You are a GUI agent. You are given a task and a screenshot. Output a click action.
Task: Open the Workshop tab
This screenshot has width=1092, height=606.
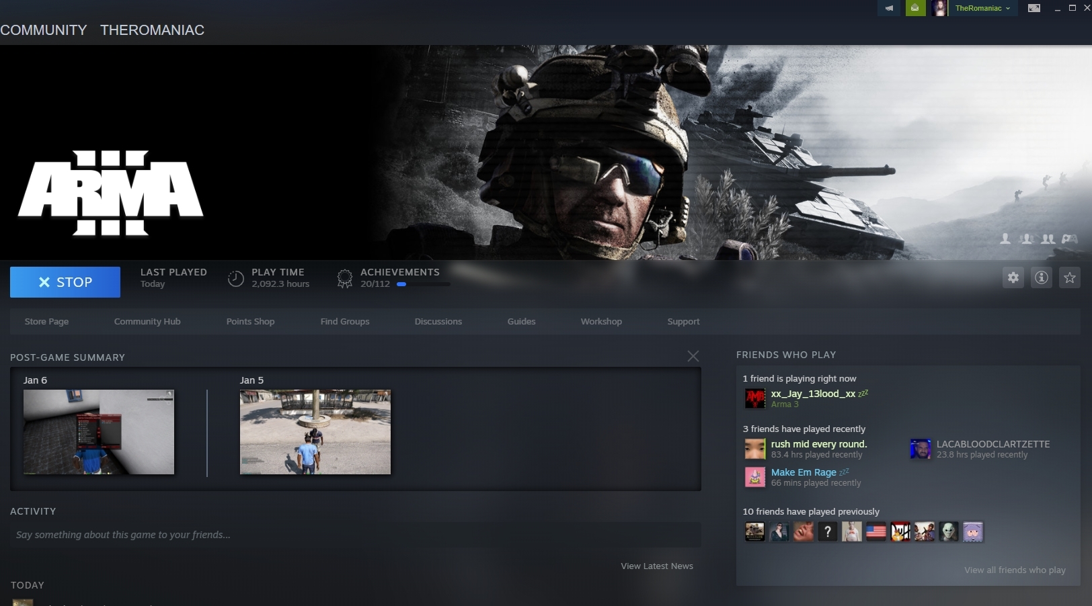pyautogui.click(x=601, y=321)
